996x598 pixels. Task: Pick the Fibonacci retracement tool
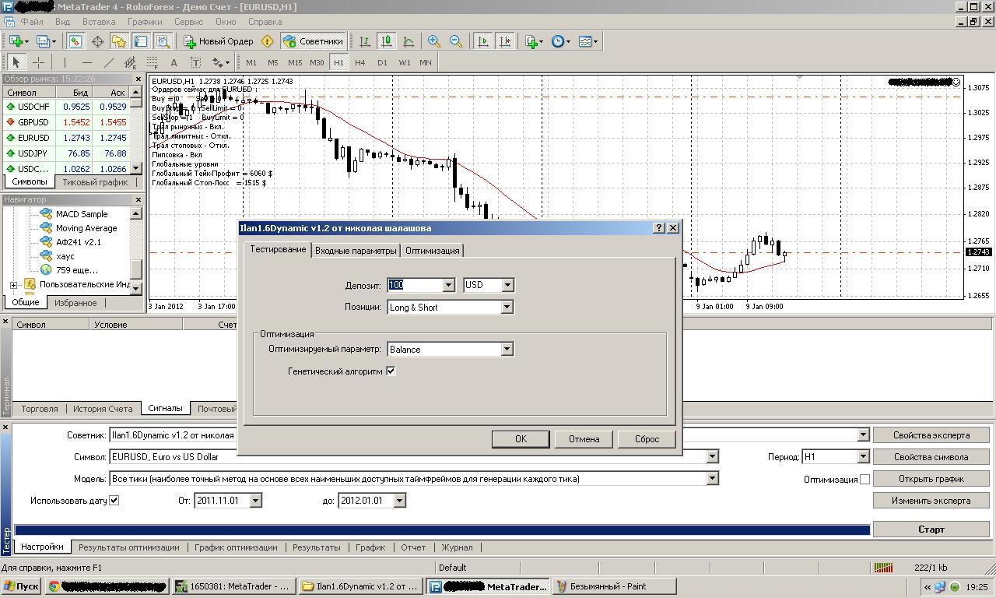(152, 62)
